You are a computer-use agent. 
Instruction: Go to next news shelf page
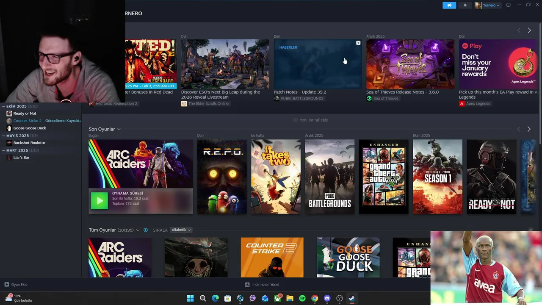(529, 30)
